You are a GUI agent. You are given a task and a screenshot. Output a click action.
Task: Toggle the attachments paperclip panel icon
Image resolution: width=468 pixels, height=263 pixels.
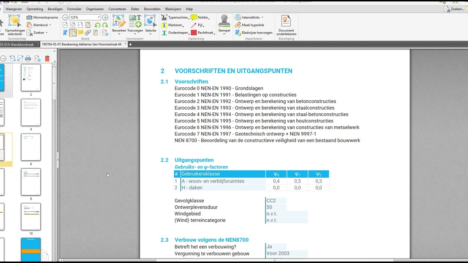[x=88, y=33]
